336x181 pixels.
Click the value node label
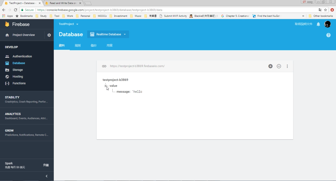pos(113,86)
